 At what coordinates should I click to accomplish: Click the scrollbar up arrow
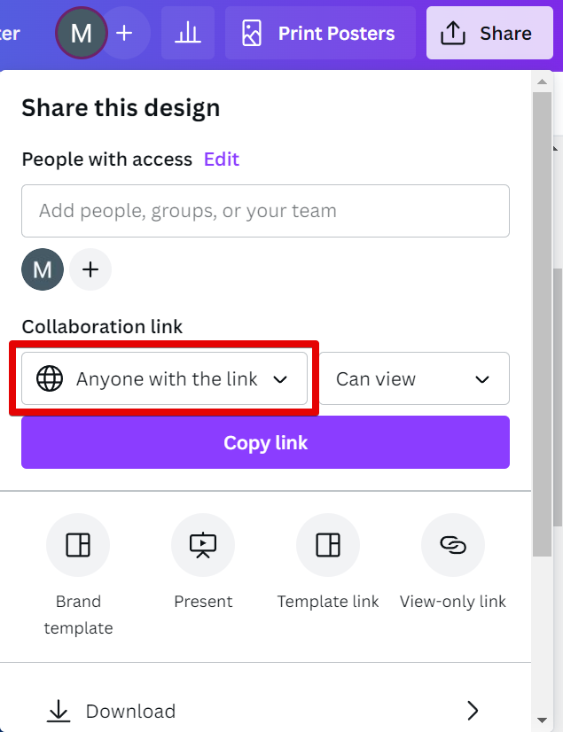542,82
